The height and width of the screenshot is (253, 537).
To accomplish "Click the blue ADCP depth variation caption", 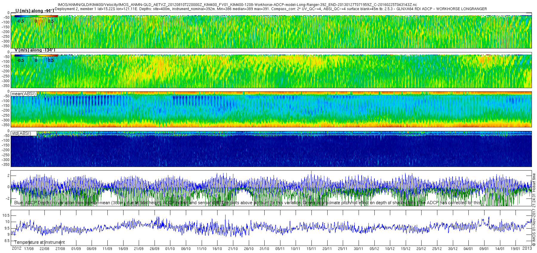I will coord(248,203).
